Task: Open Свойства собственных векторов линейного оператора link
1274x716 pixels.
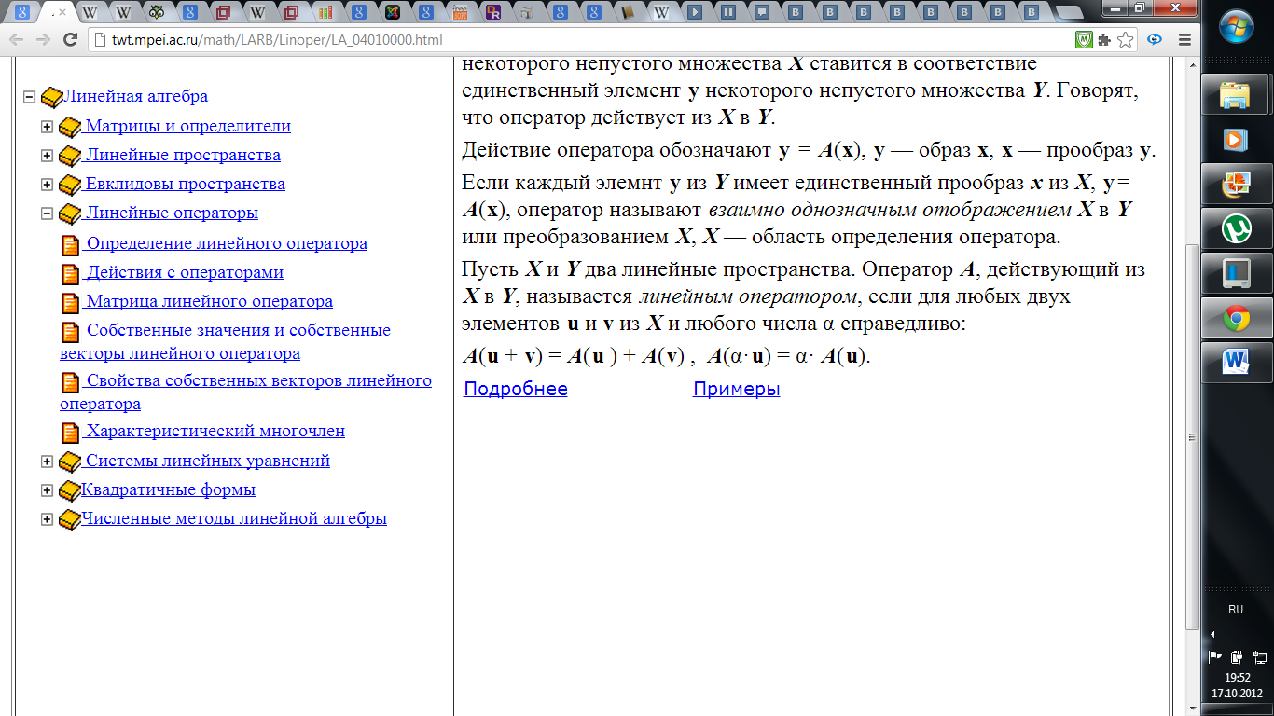Action: [246, 392]
